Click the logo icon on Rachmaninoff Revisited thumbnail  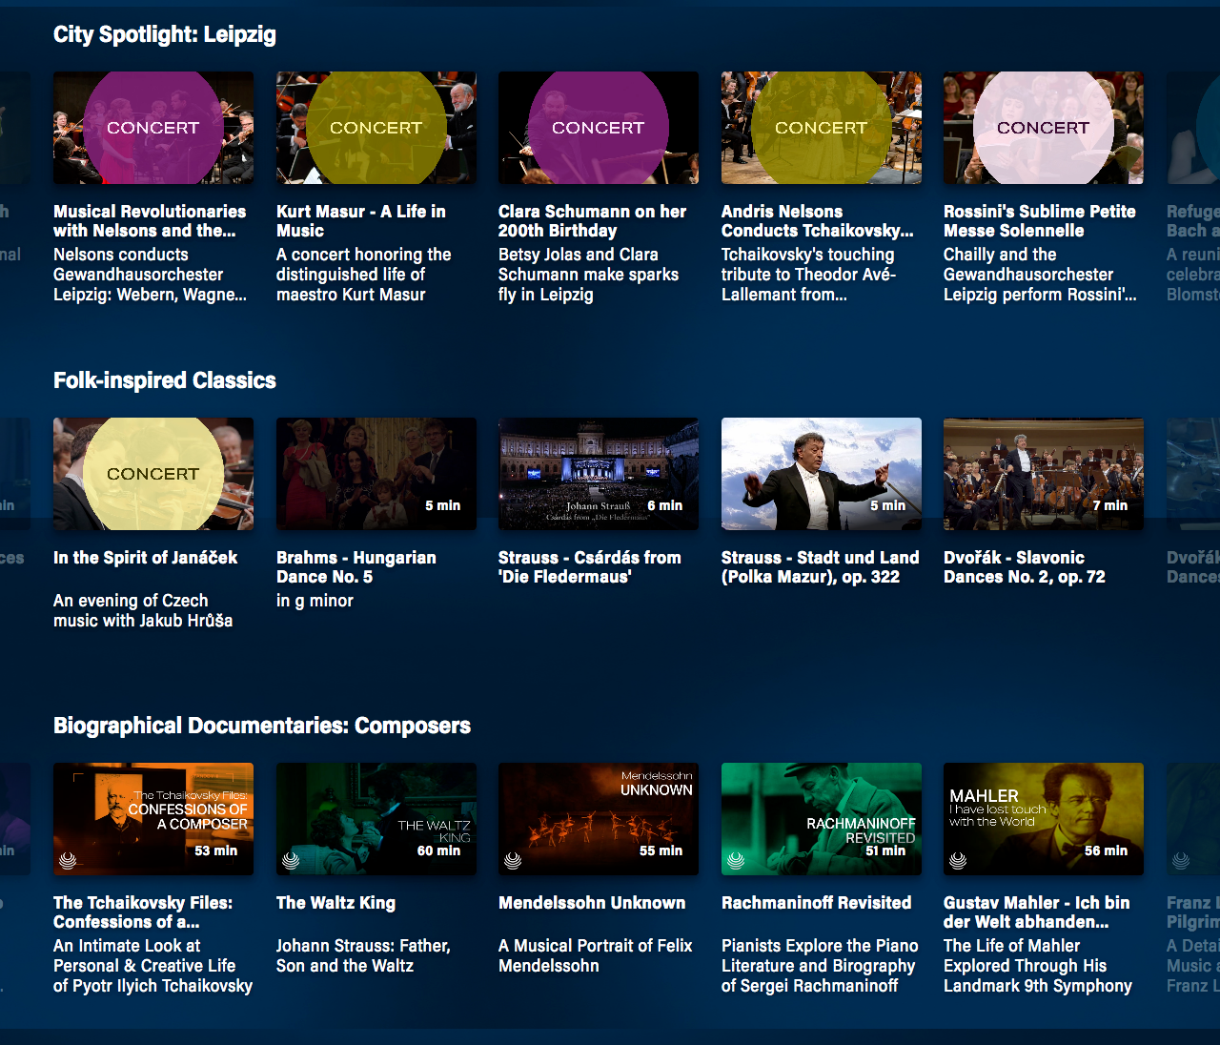(736, 860)
